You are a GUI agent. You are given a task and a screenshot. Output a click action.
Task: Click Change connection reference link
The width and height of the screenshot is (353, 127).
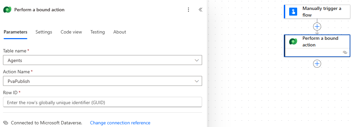pyautogui.click(x=120, y=123)
